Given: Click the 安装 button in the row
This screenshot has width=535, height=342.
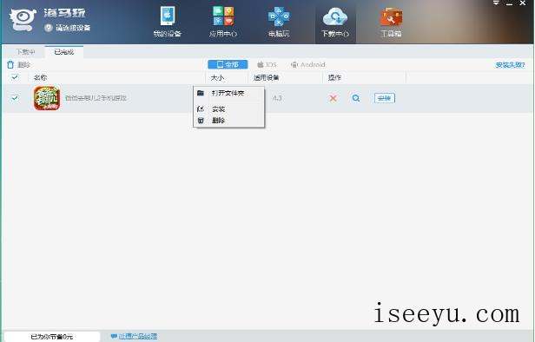Looking at the screenshot, I should [385, 98].
